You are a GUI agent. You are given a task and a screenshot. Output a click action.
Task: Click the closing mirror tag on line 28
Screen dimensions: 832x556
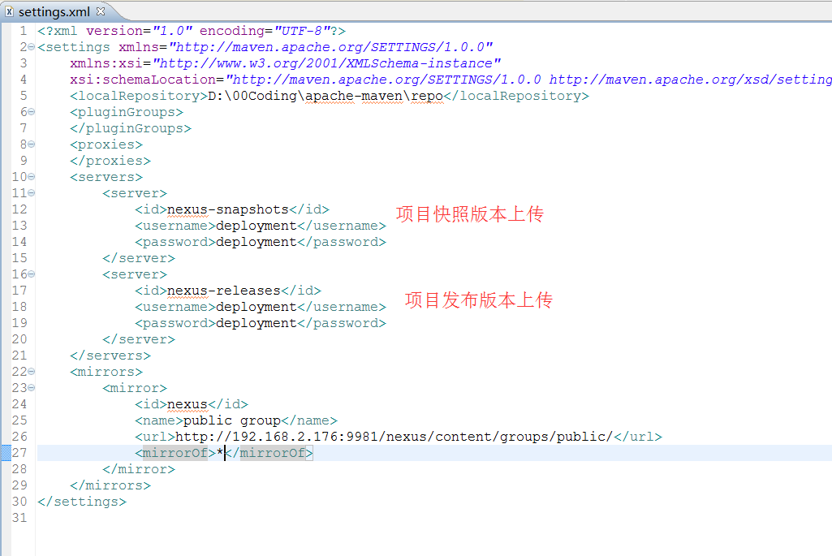[139, 469]
